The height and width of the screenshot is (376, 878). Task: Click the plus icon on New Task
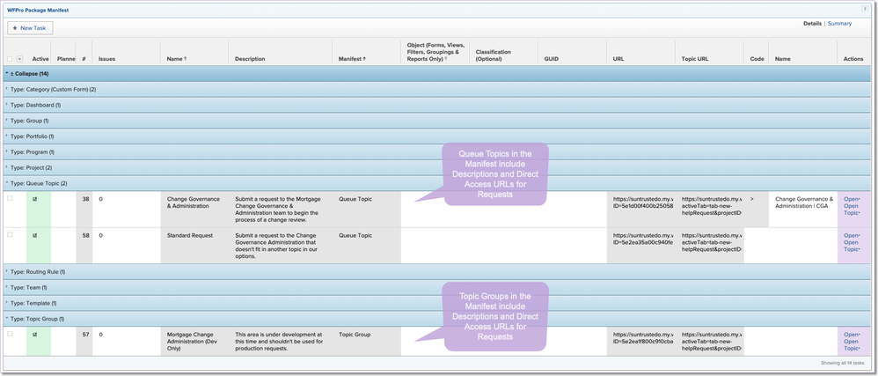coord(15,27)
